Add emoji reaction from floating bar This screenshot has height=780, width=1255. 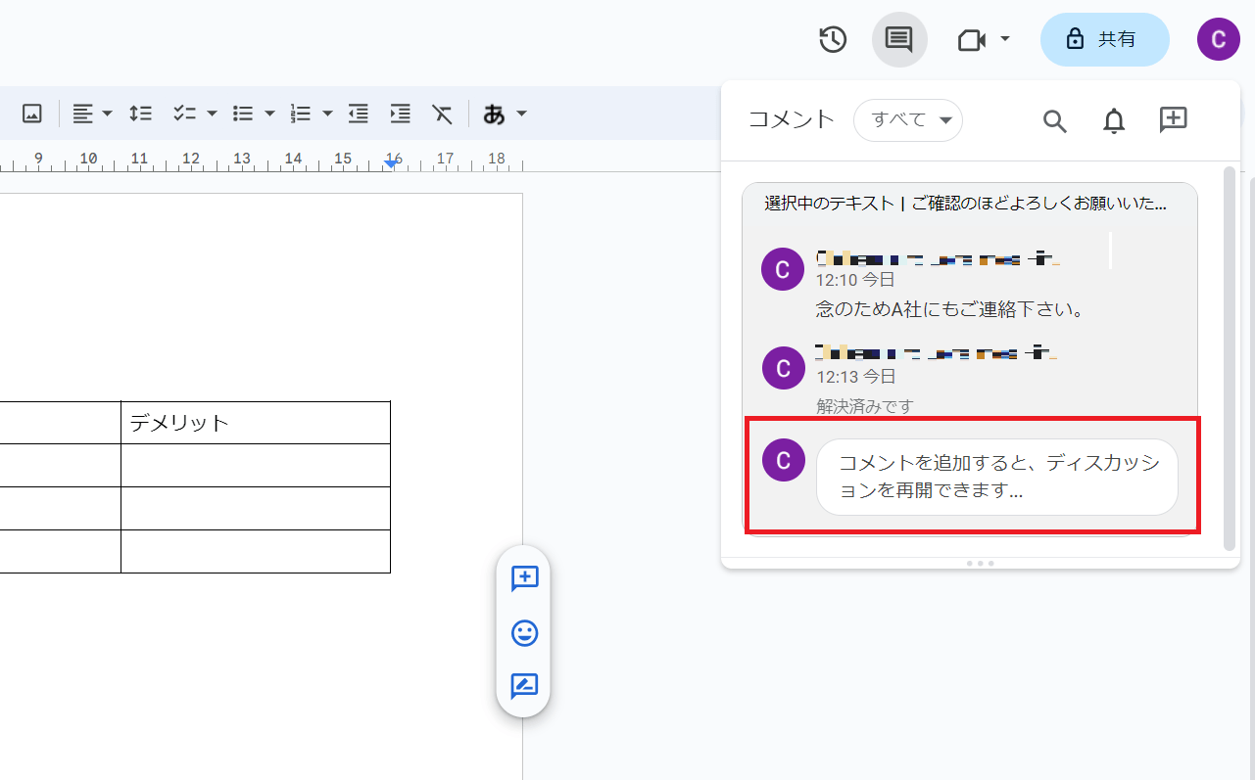(x=524, y=633)
